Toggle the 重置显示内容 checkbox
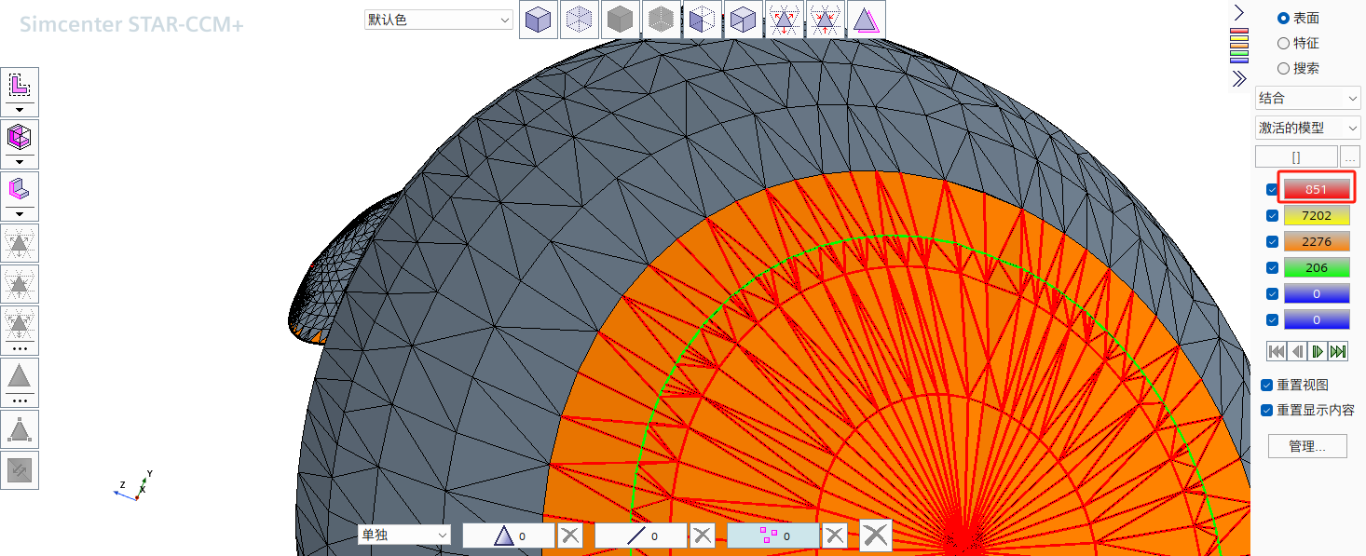The image size is (1366, 556). [x=1266, y=411]
